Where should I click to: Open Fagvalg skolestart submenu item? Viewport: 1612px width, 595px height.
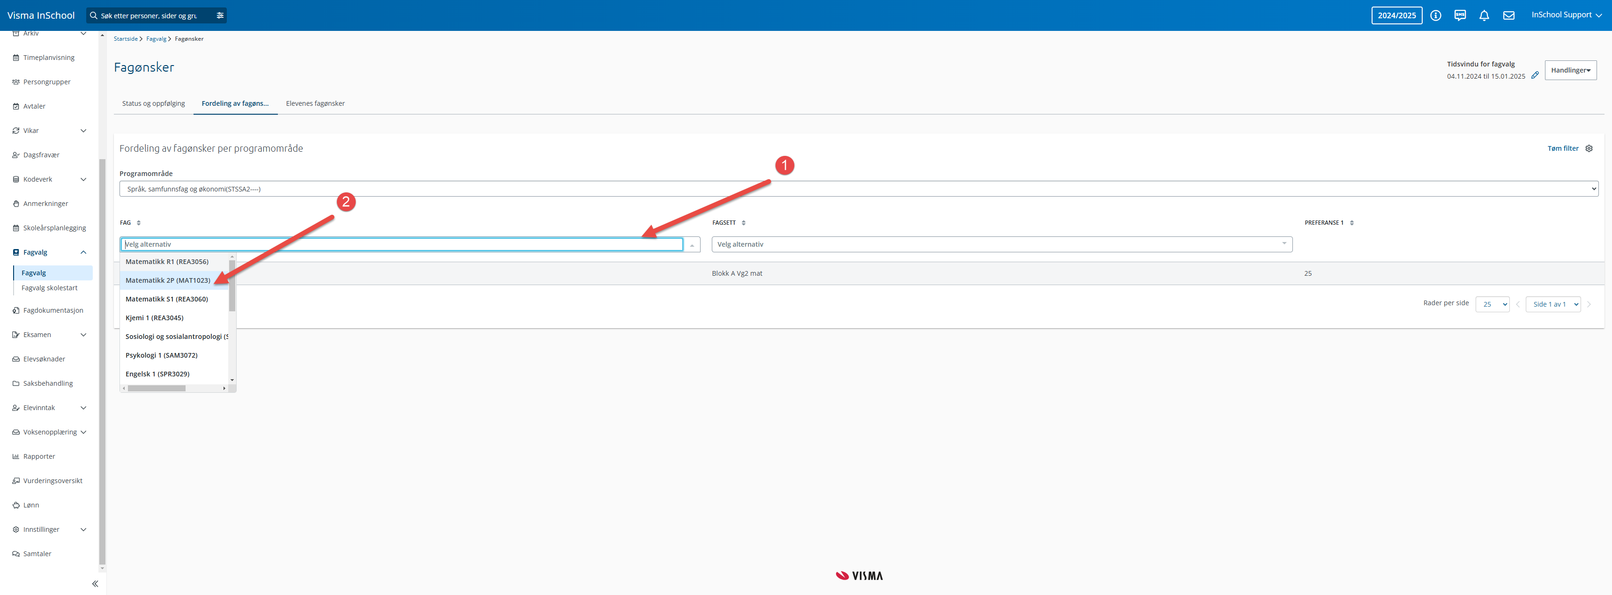(x=49, y=288)
